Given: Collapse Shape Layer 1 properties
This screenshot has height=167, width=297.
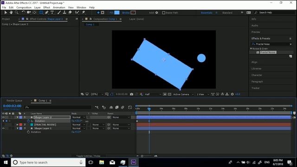Looking at the screenshot, I should (x=18, y=128).
